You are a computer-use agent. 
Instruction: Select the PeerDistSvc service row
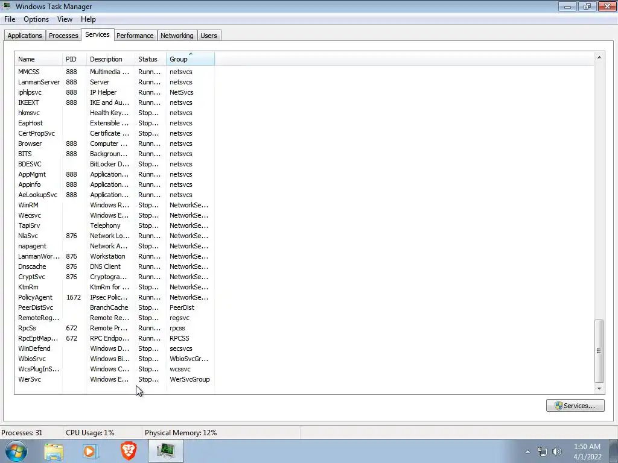pos(114,307)
